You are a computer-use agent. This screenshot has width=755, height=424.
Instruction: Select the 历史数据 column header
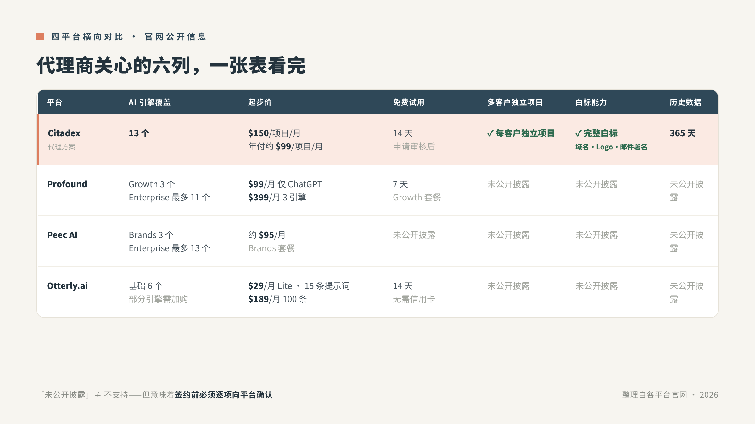(x=685, y=102)
